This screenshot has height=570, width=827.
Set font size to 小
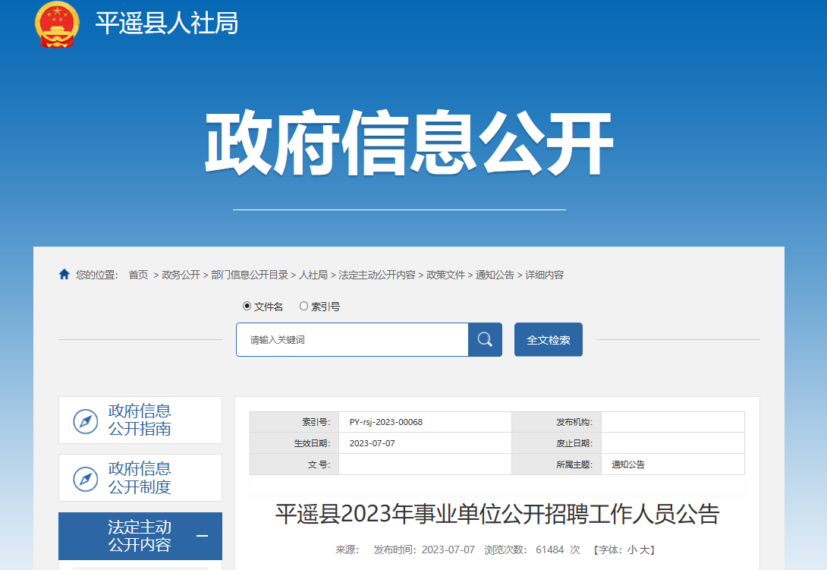631,550
